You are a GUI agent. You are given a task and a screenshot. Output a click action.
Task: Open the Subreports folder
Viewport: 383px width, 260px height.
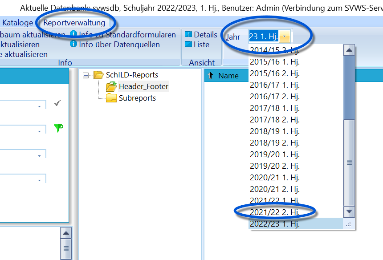click(x=137, y=98)
